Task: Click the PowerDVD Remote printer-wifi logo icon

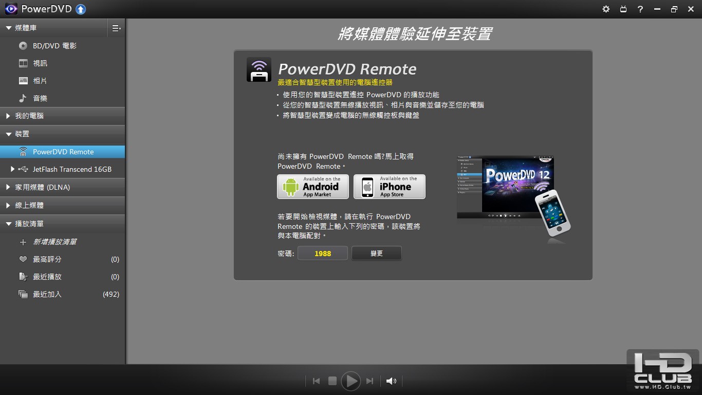Action: (x=259, y=69)
